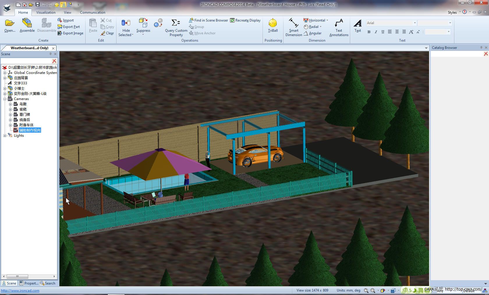Toggle Underline text formatting
Viewport: 489px width, 295px height.
pyautogui.click(x=383, y=32)
